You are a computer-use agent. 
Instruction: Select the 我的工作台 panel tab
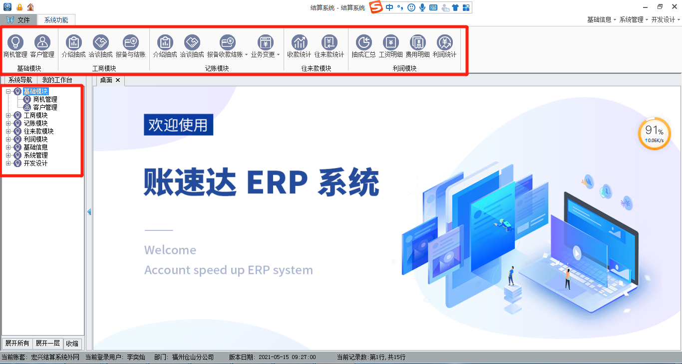(x=57, y=80)
